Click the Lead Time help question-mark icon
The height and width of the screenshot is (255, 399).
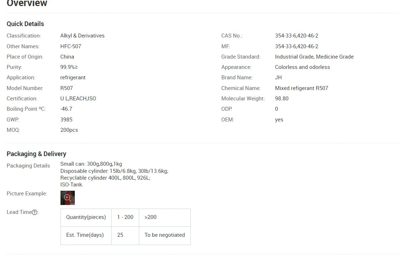(35, 212)
